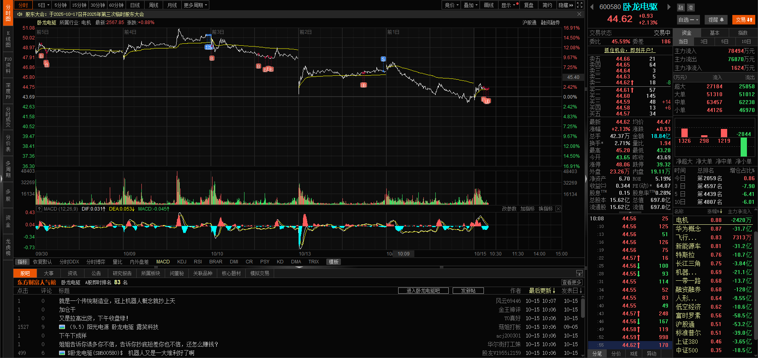Image resolution: width=758 pixels, height=358 pixels.
Task: Click the 发新帖 new post button
Action: coord(468,291)
